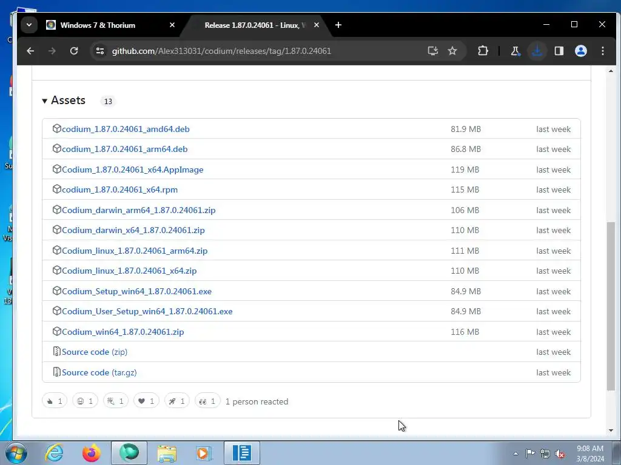621x465 pixels.
Task: Open the muted volume tray icon
Action: (x=560, y=453)
